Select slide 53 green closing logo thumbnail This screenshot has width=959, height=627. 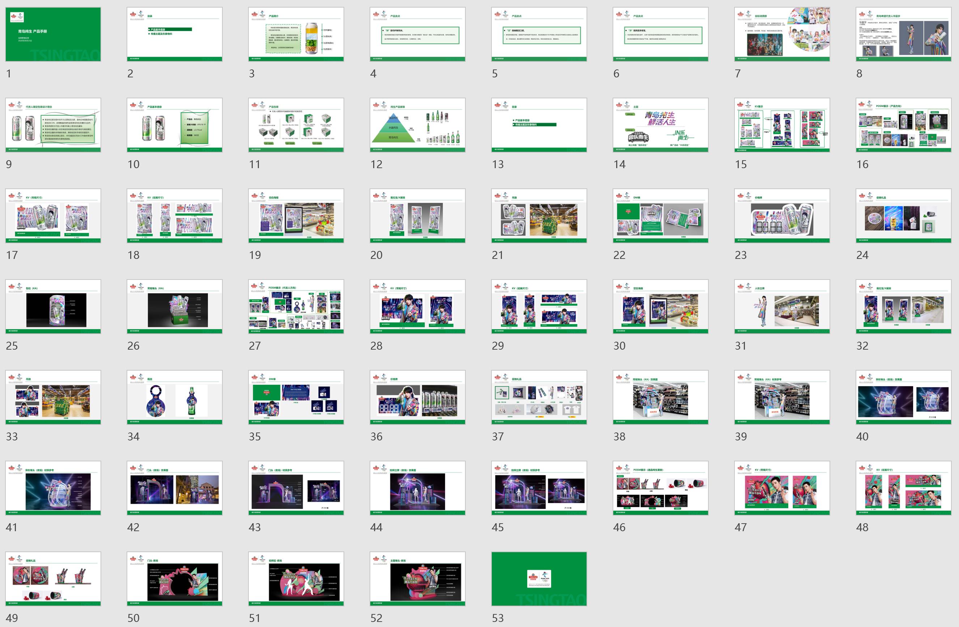(539, 579)
